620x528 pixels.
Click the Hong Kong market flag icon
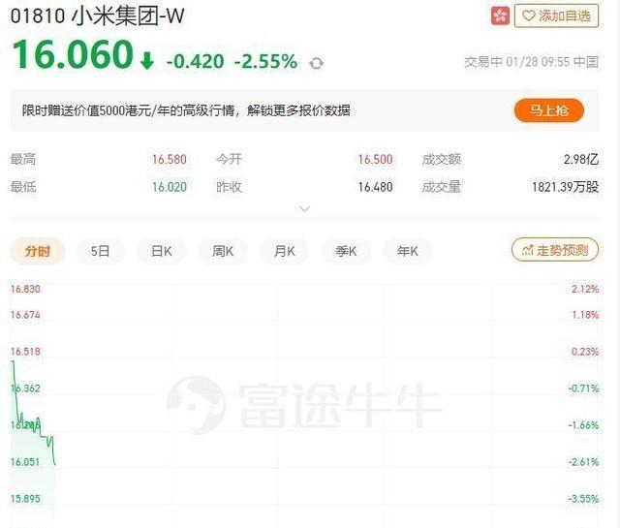tap(500, 16)
